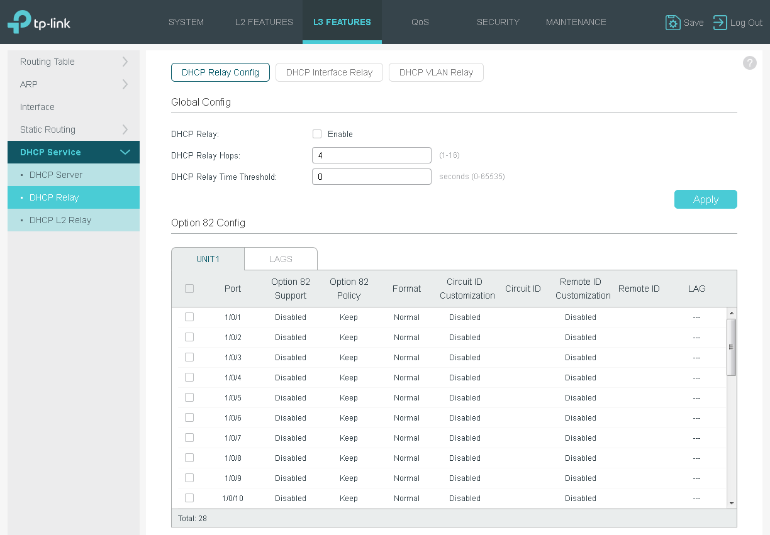Select the checkbox for port 1/0/8
The height and width of the screenshot is (535, 770).
click(x=189, y=458)
